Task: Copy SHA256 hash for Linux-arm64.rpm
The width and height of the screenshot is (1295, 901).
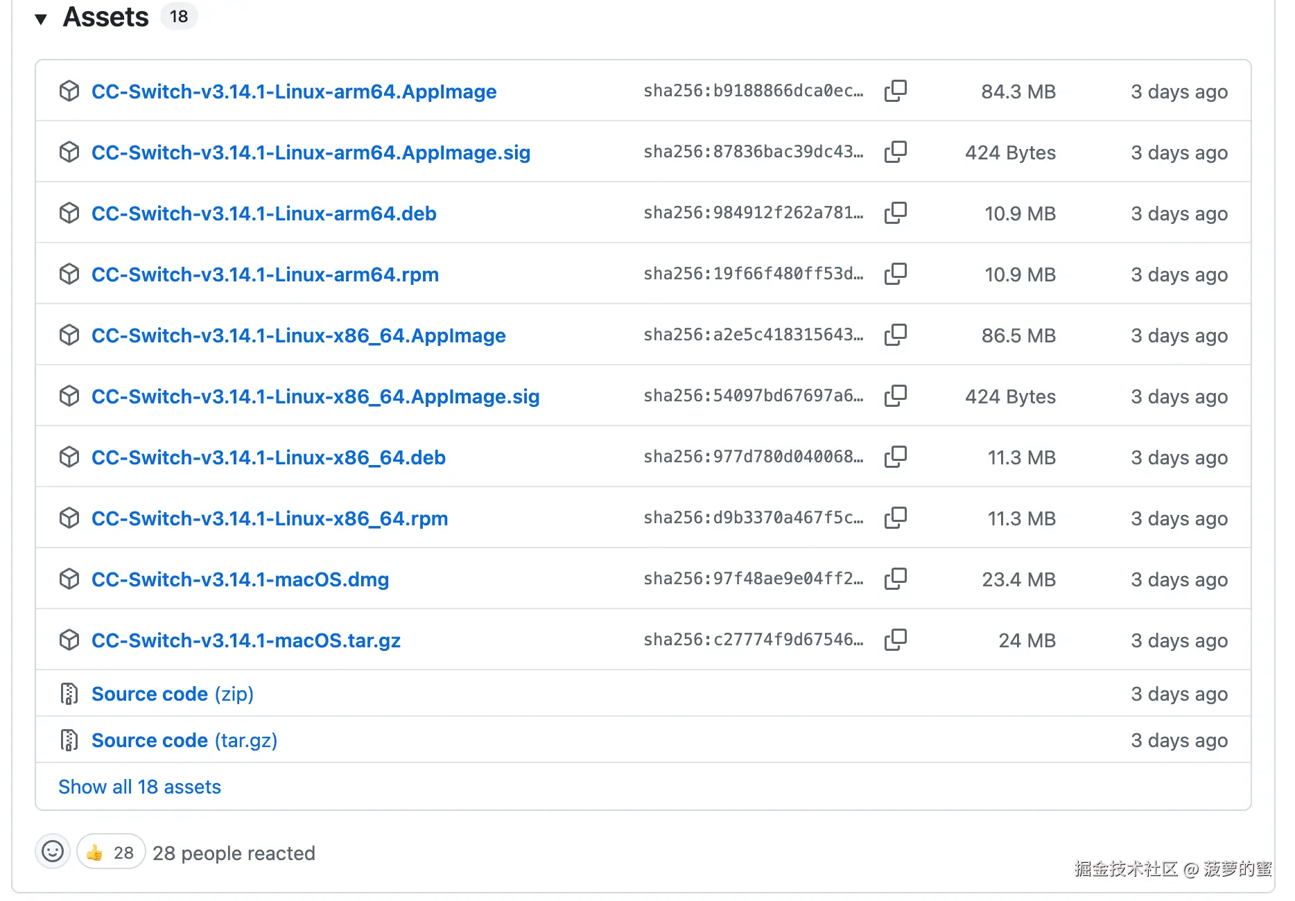Action: (895, 274)
